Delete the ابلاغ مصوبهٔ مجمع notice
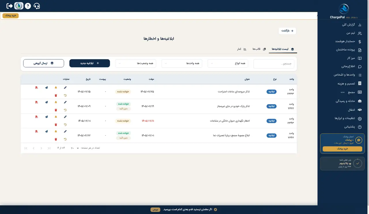369x214 pixels. tap(56, 139)
